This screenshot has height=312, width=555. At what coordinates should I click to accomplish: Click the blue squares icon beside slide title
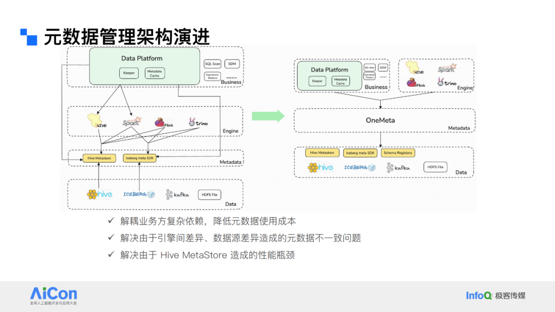click(x=29, y=37)
